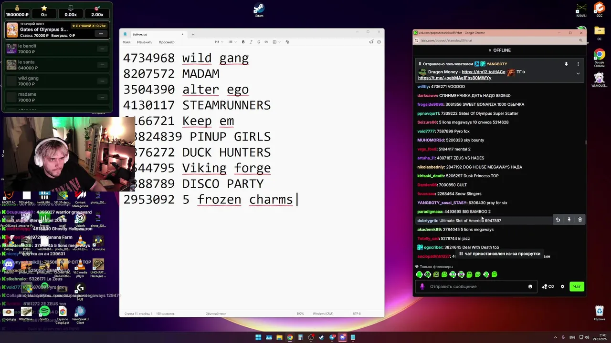Screen dimensions: 611x343
Task: Click the Notepad Copilot/announce icon
Action: click(371, 42)
